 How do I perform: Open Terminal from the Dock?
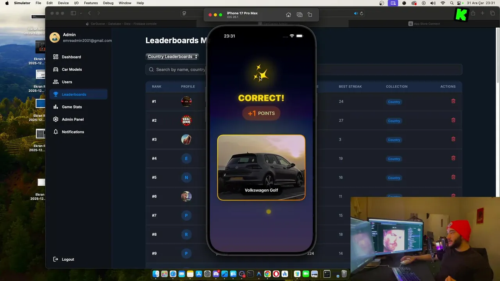click(x=250, y=274)
